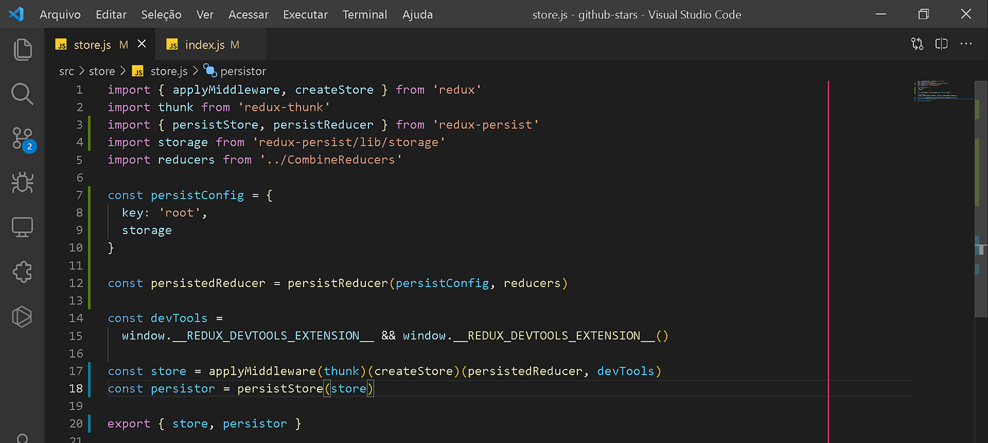This screenshot has height=443, width=988.
Task: Click the triangular play icon in the activity bar
Action: pyautogui.click(x=23, y=317)
